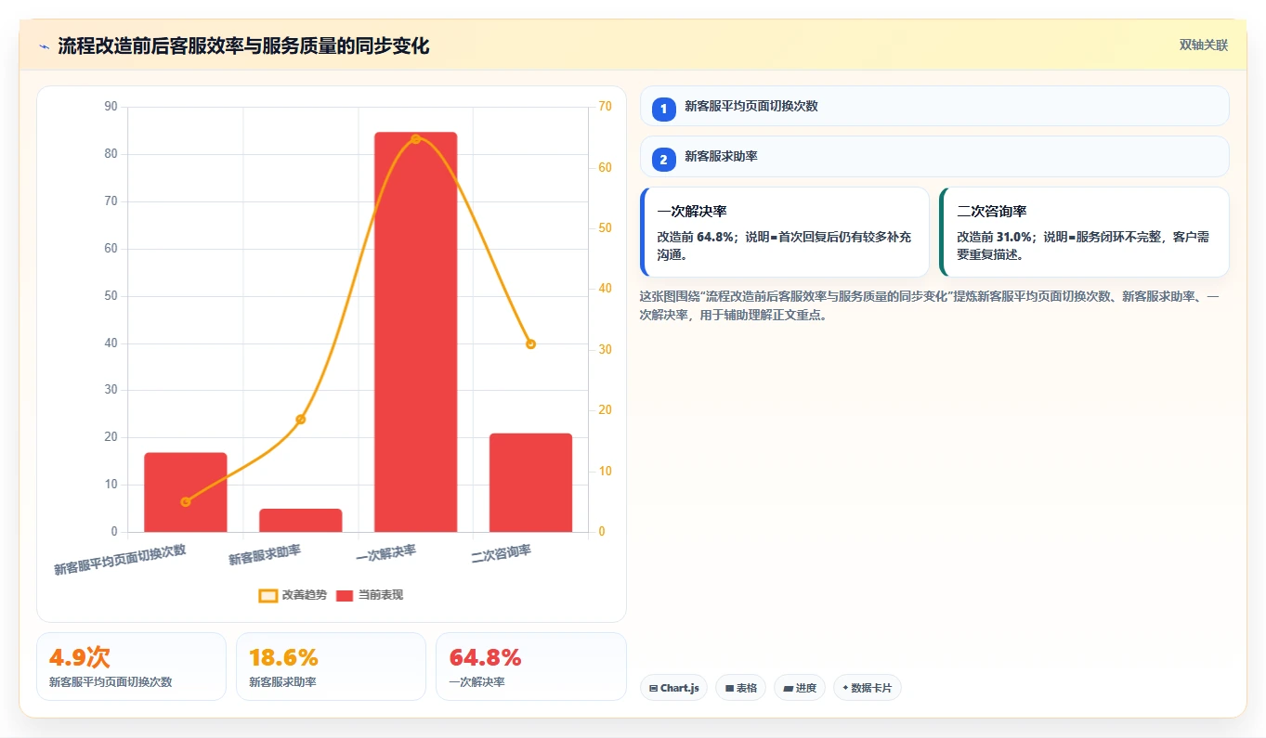Click left axis value 90
This screenshot has width=1266, height=738.
(111, 107)
